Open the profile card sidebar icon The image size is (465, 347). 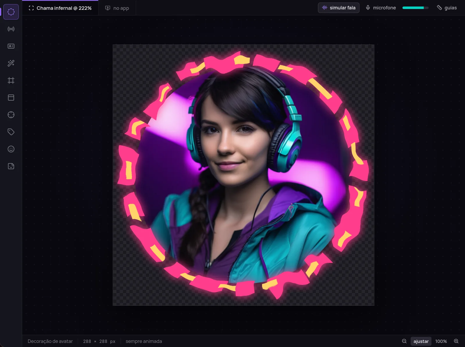coord(11,46)
